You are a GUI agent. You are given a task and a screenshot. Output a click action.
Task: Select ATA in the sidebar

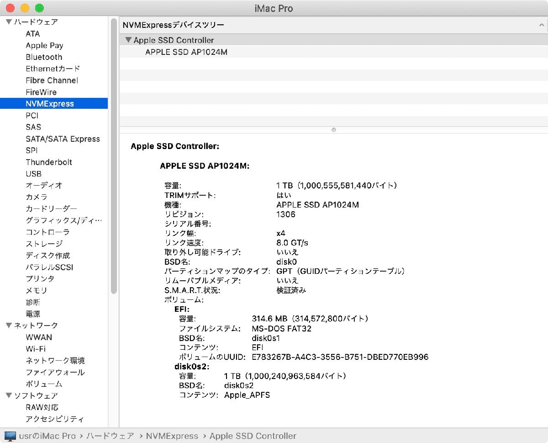[33, 34]
